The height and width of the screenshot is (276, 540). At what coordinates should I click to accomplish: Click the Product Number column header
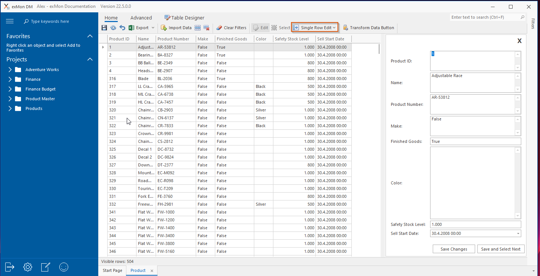pyautogui.click(x=175, y=39)
